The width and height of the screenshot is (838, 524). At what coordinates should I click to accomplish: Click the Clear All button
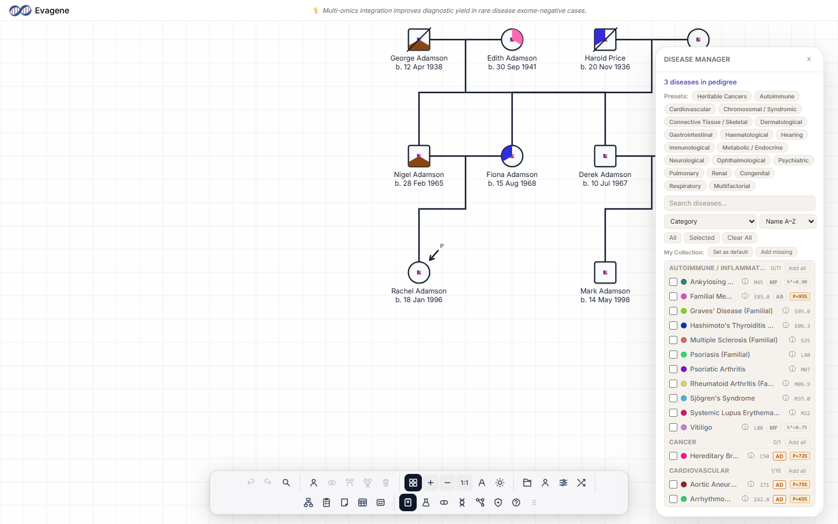pos(740,238)
